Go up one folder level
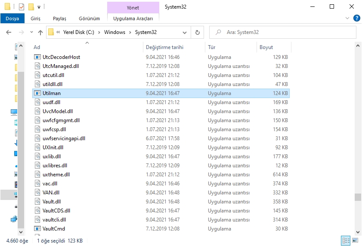The image size is (362, 246). pyautogui.click(x=40, y=32)
